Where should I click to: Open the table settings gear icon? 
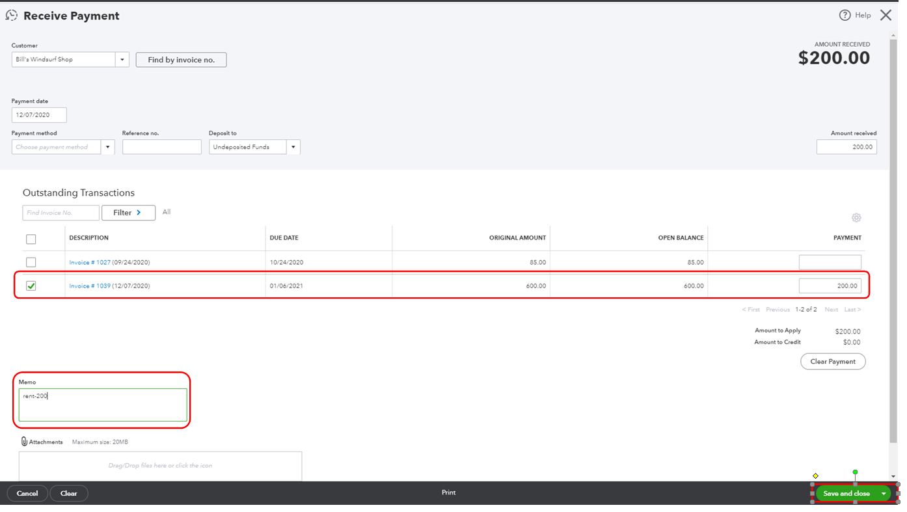click(856, 217)
